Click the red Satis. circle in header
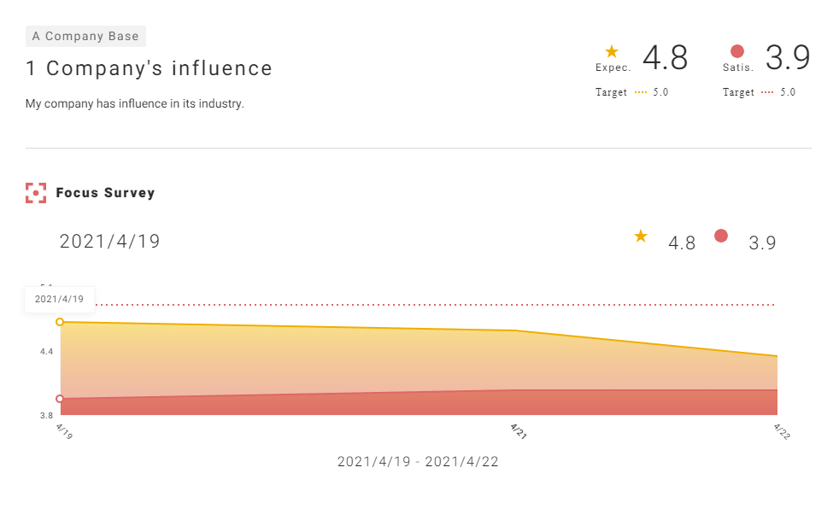The image size is (839, 526). tap(737, 52)
